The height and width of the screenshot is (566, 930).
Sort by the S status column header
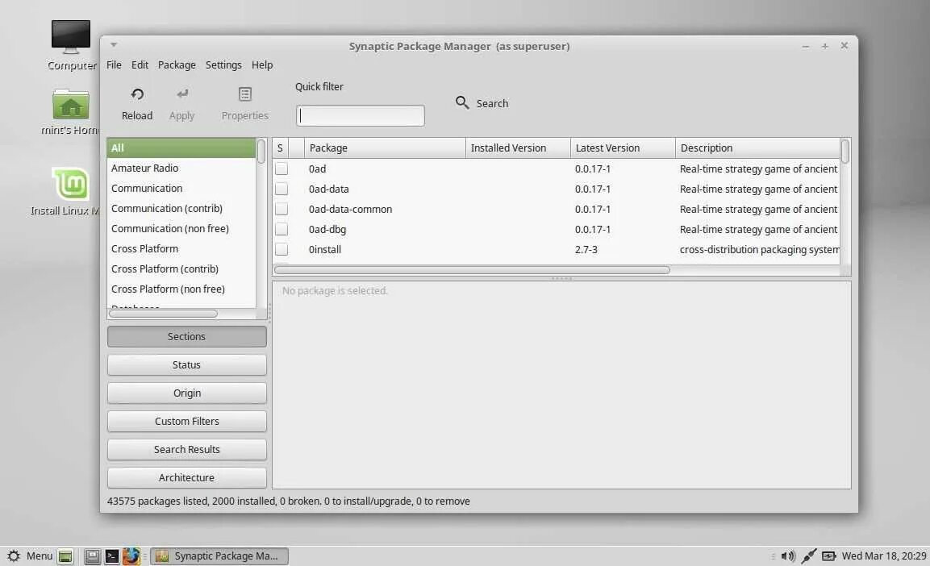click(281, 148)
